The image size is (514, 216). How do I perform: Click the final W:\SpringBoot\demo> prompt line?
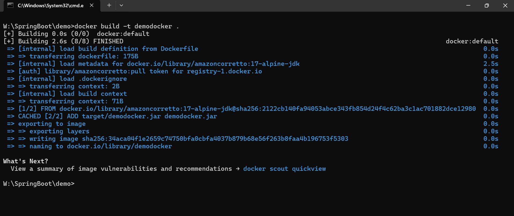39,184
